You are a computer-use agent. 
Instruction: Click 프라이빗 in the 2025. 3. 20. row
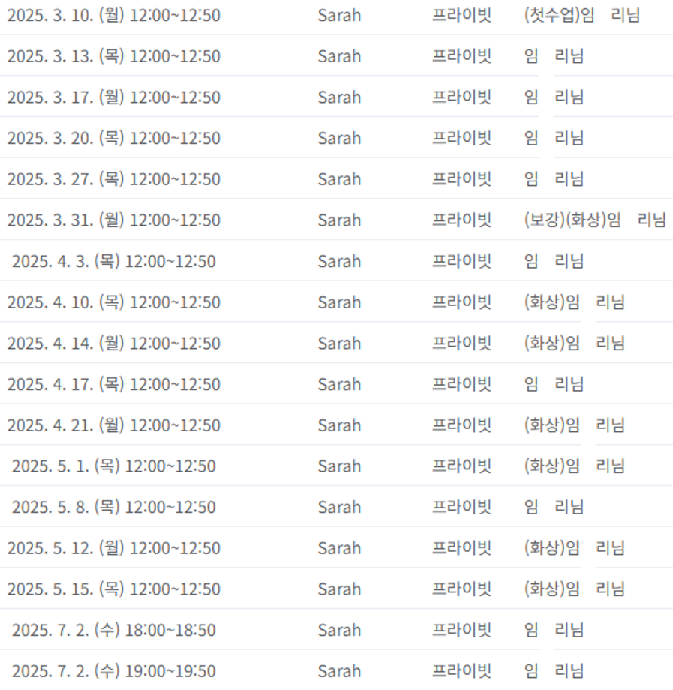coord(461,138)
